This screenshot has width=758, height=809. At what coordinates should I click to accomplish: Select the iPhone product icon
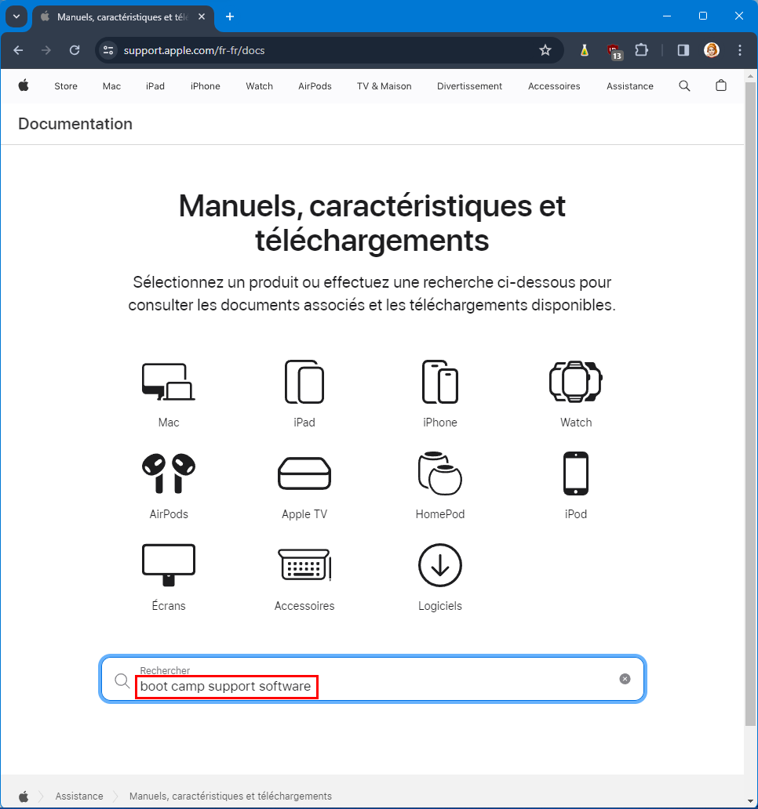click(440, 382)
